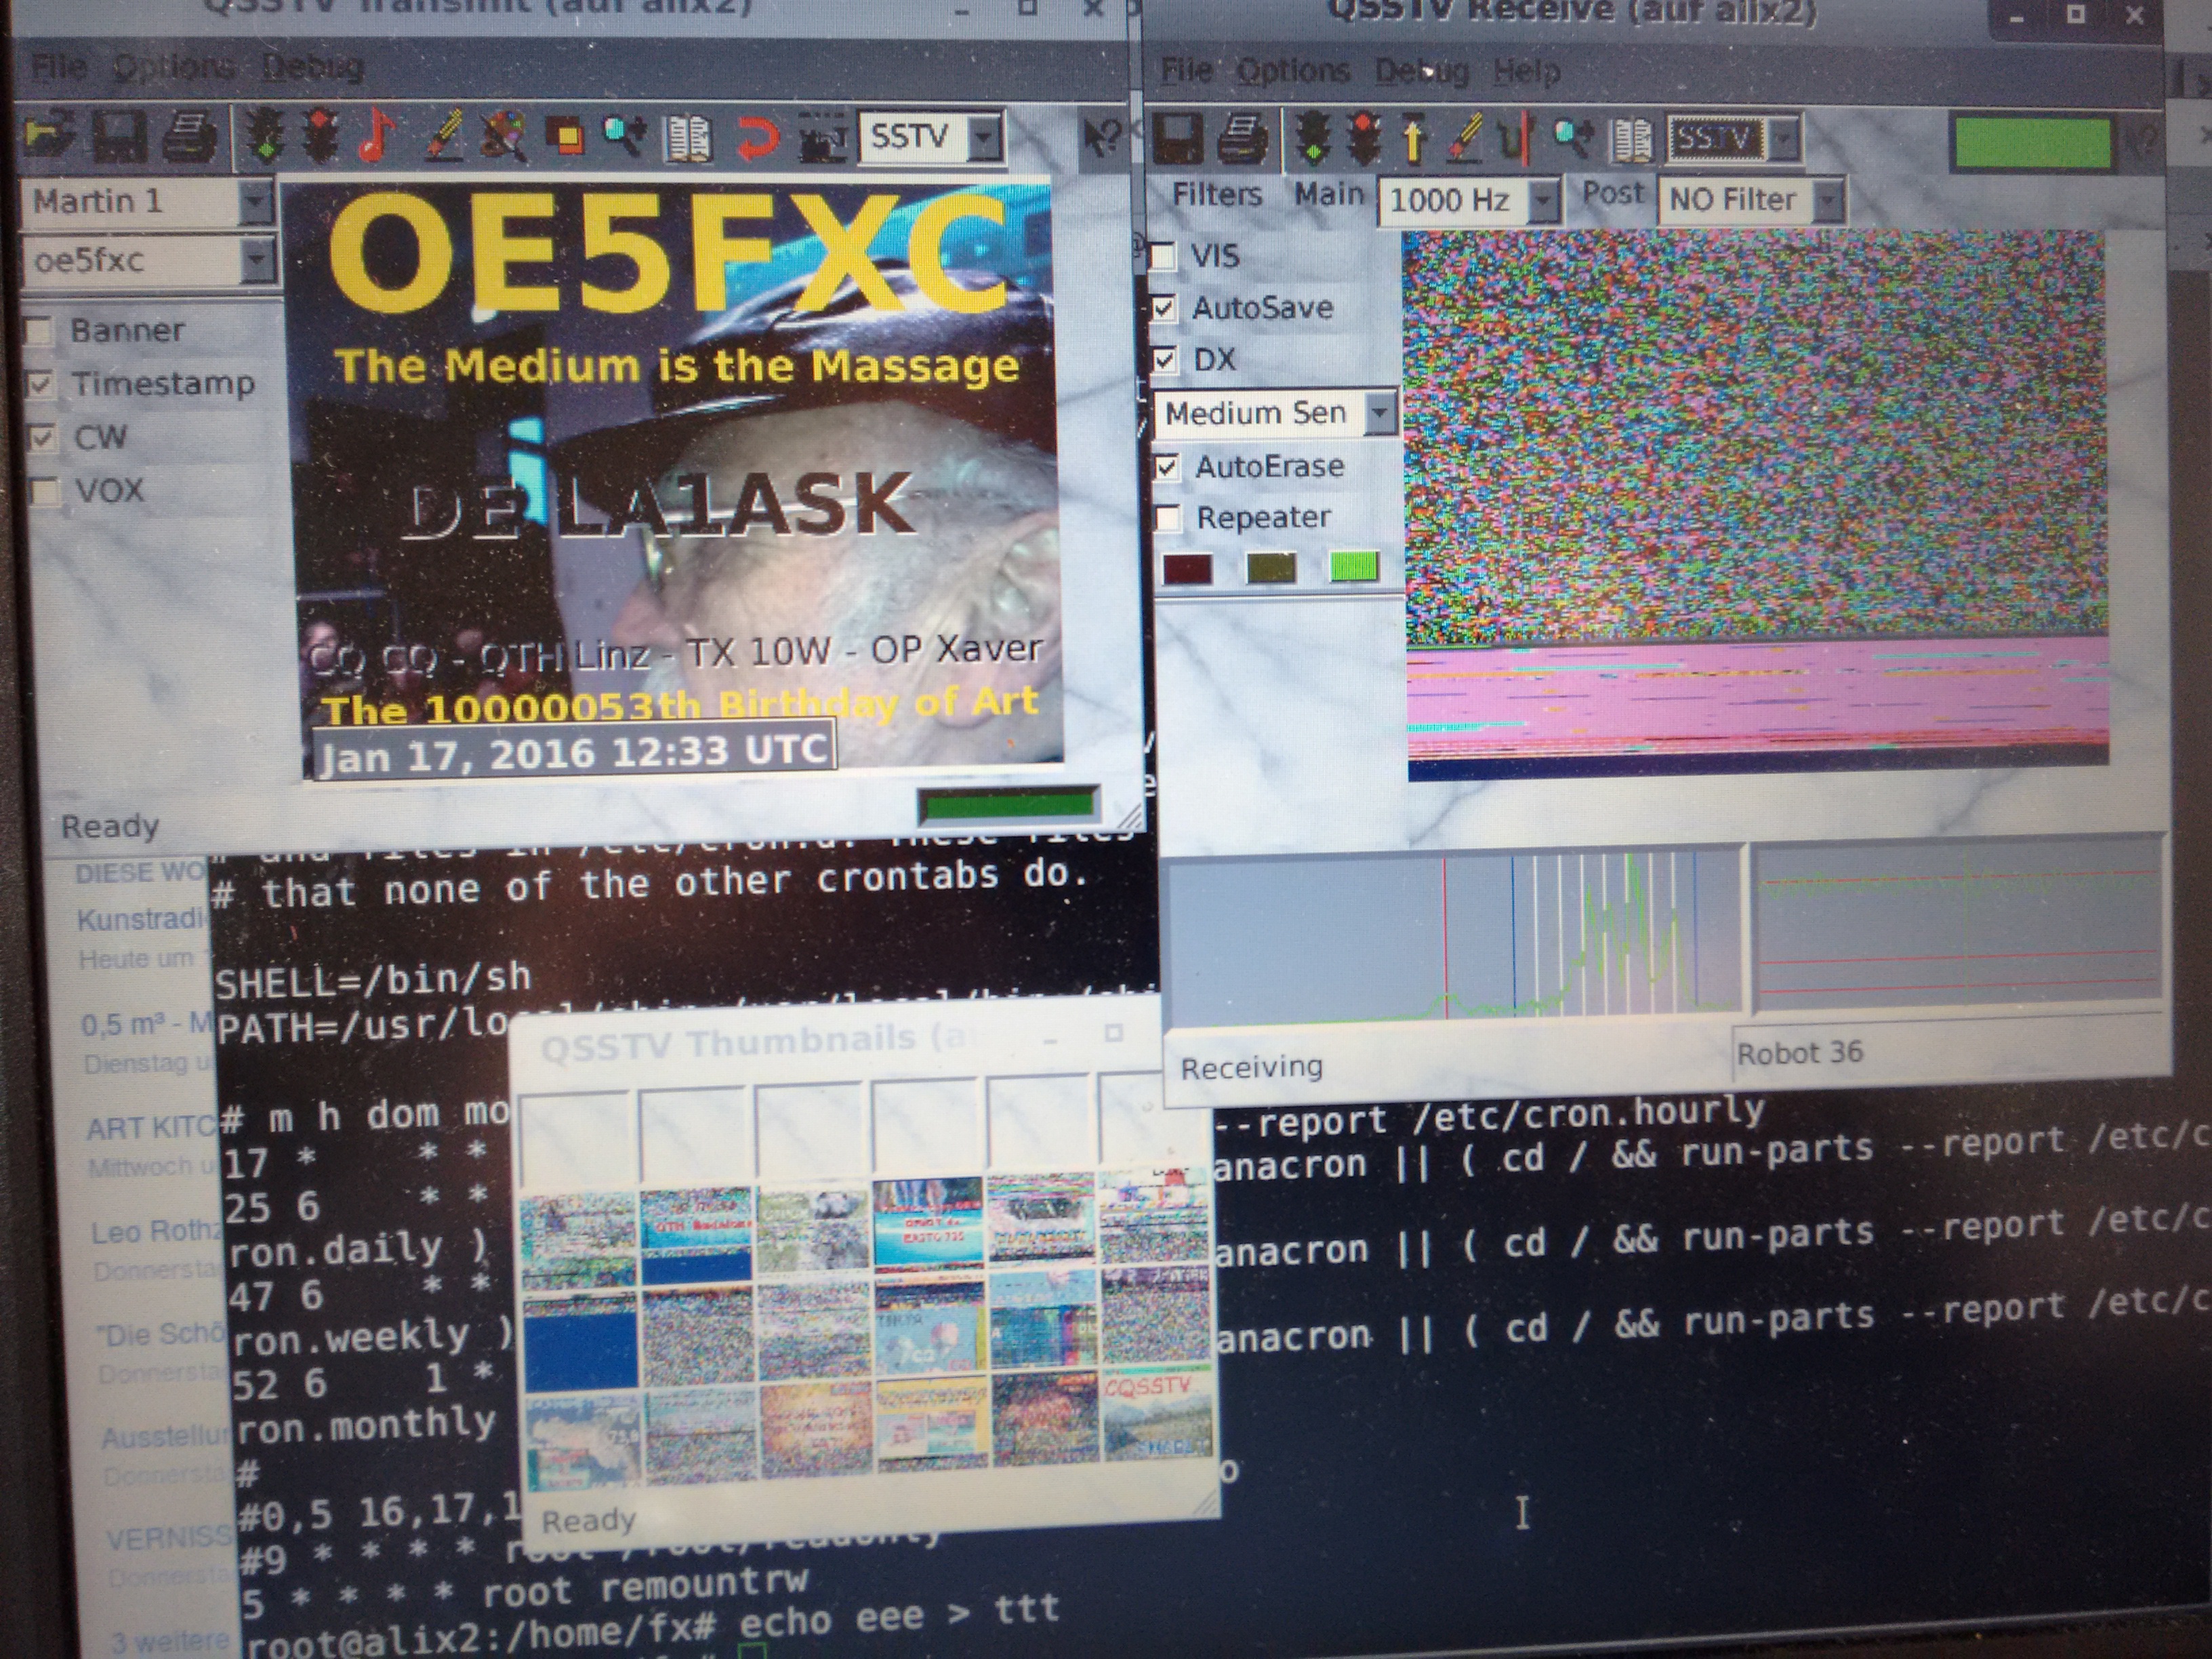Screen dimensions: 2212x1659
Task: Open the 1000 Hz main filter dropdown
Action: coord(1543,200)
